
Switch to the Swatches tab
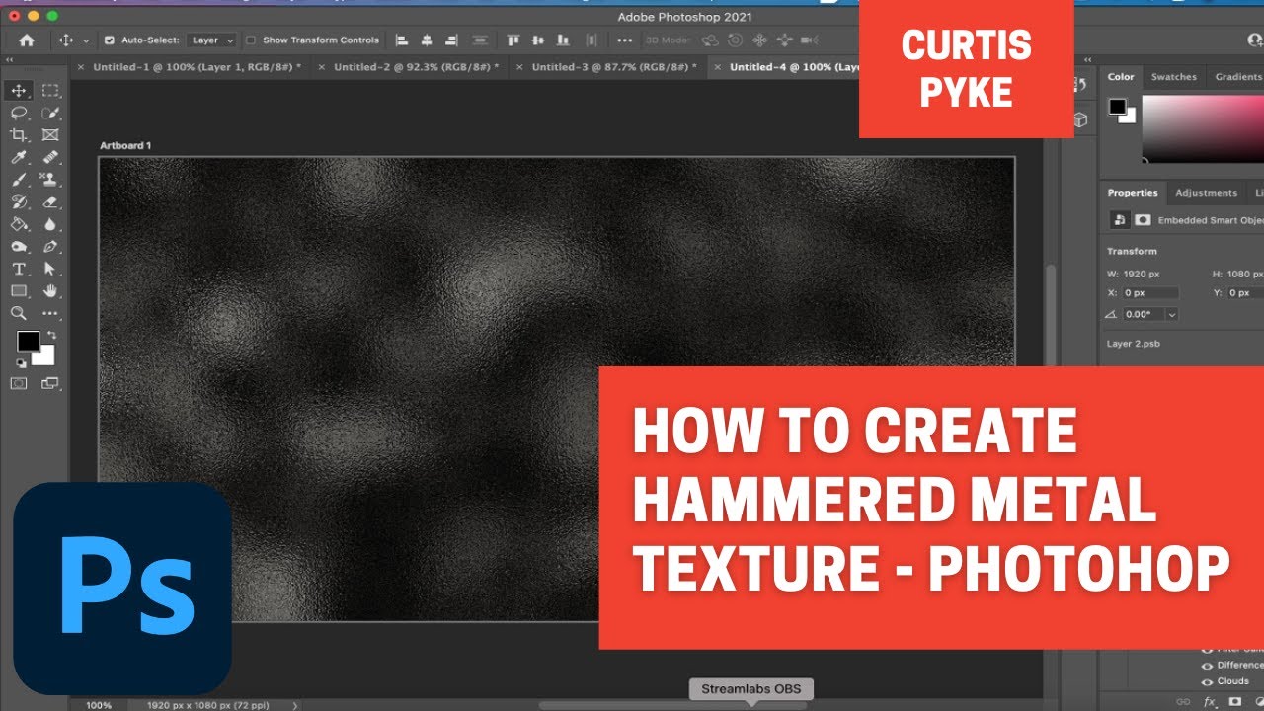pos(1174,76)
